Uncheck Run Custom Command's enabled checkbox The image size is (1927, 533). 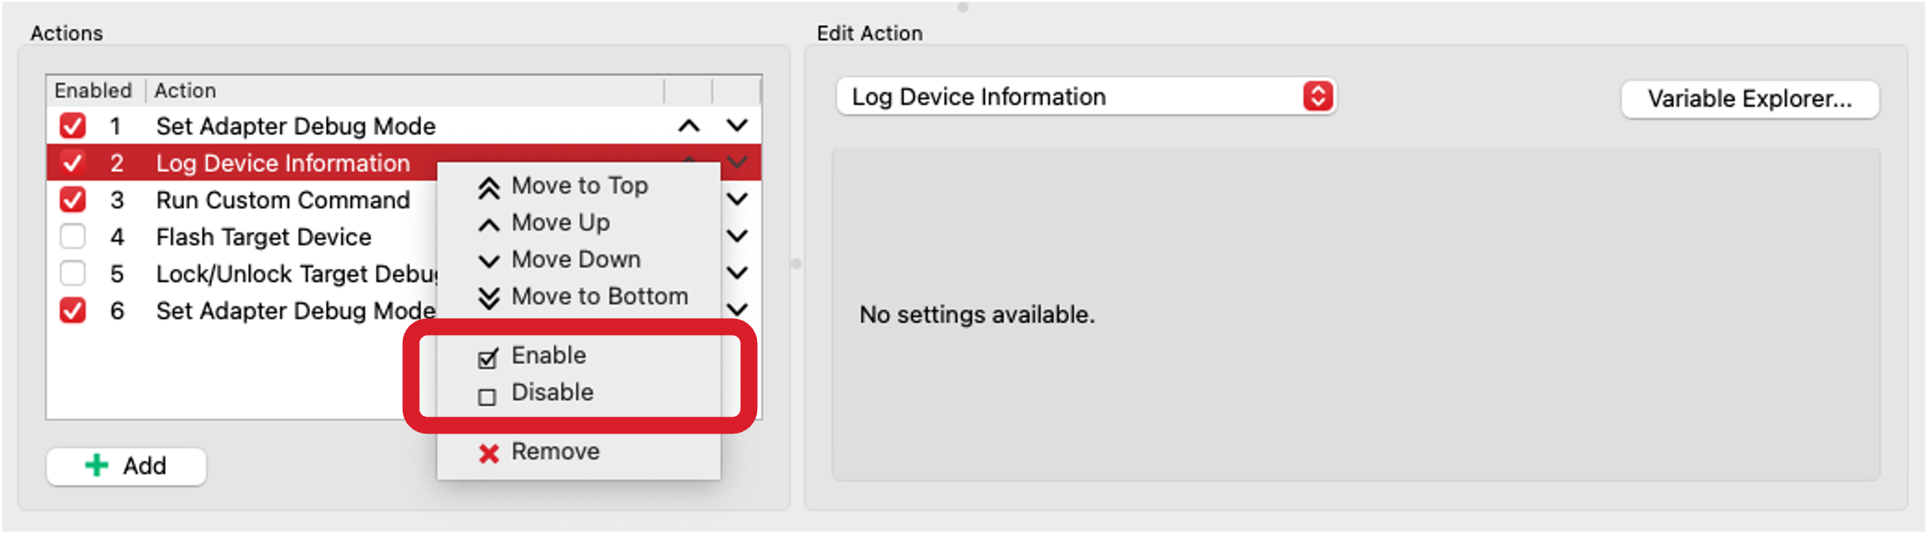click(x=73, y=199)
